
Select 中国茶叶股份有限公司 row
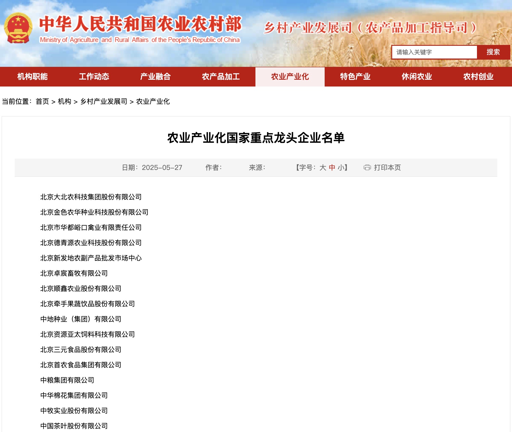pos(74,426)
